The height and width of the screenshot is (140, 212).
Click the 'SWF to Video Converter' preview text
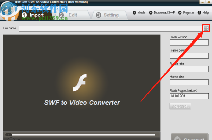click(82, 103)
